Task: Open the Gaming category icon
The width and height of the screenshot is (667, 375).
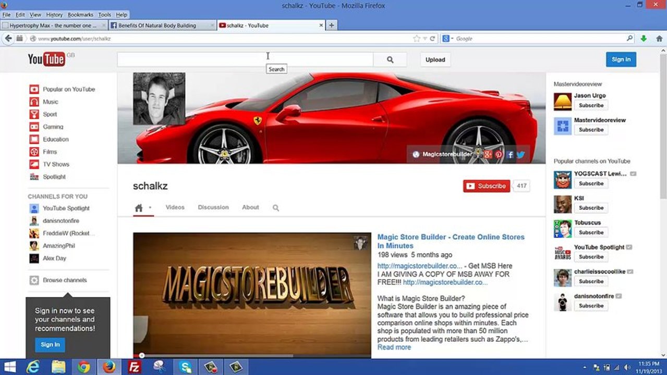Action: click(34, 127)
